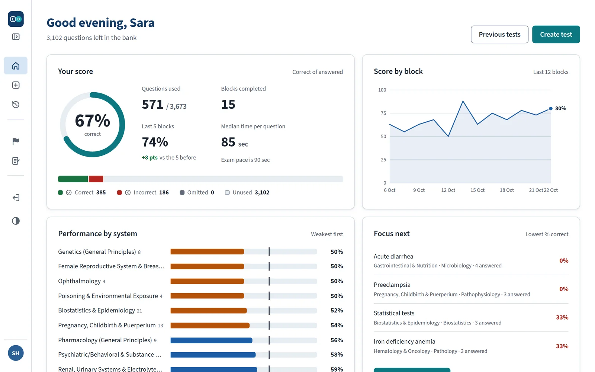Open the Home dashboard icon
595x372 pixels.
(16, 66)
